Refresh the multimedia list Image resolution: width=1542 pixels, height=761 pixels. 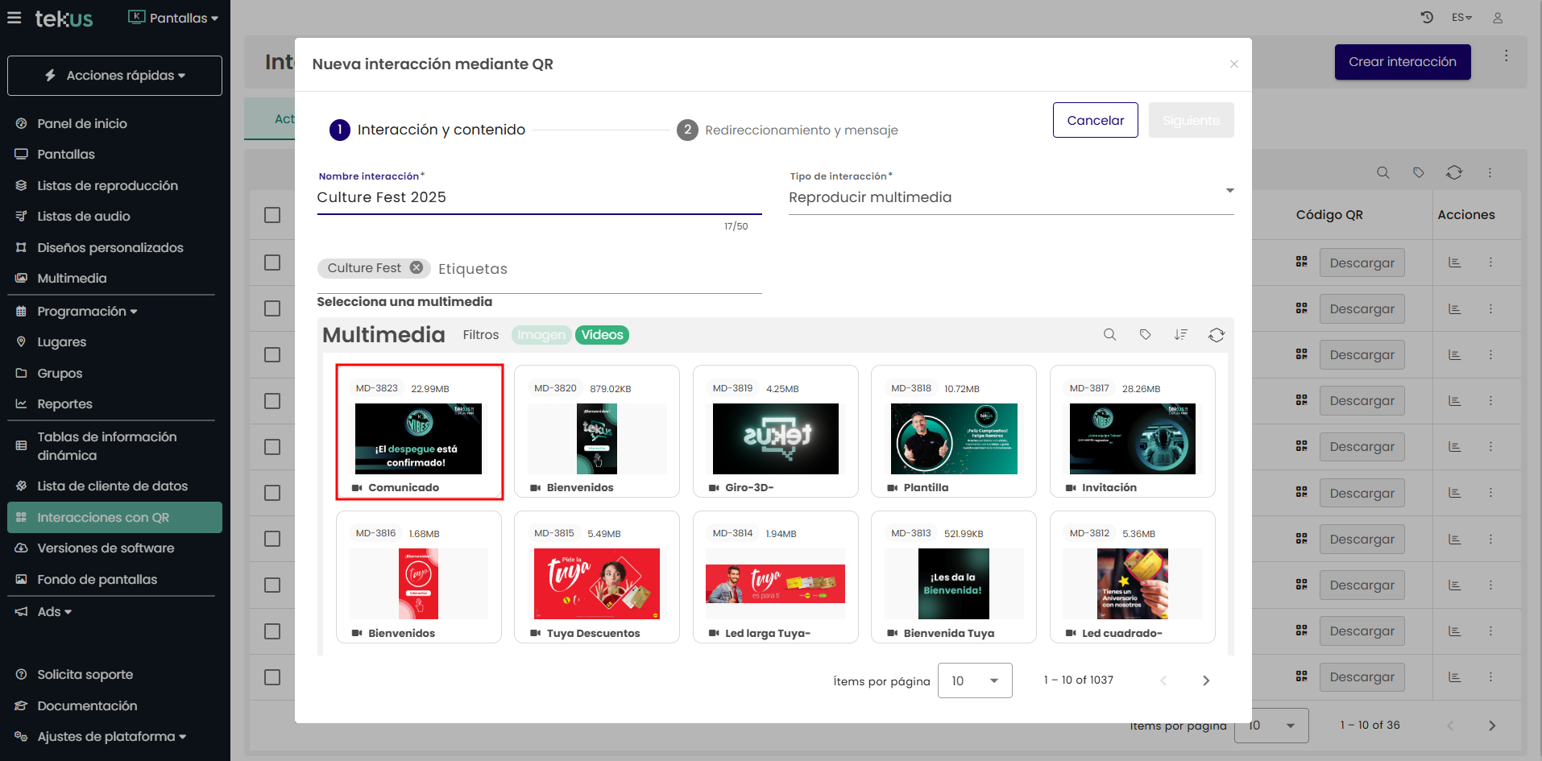pos(1216,335)
